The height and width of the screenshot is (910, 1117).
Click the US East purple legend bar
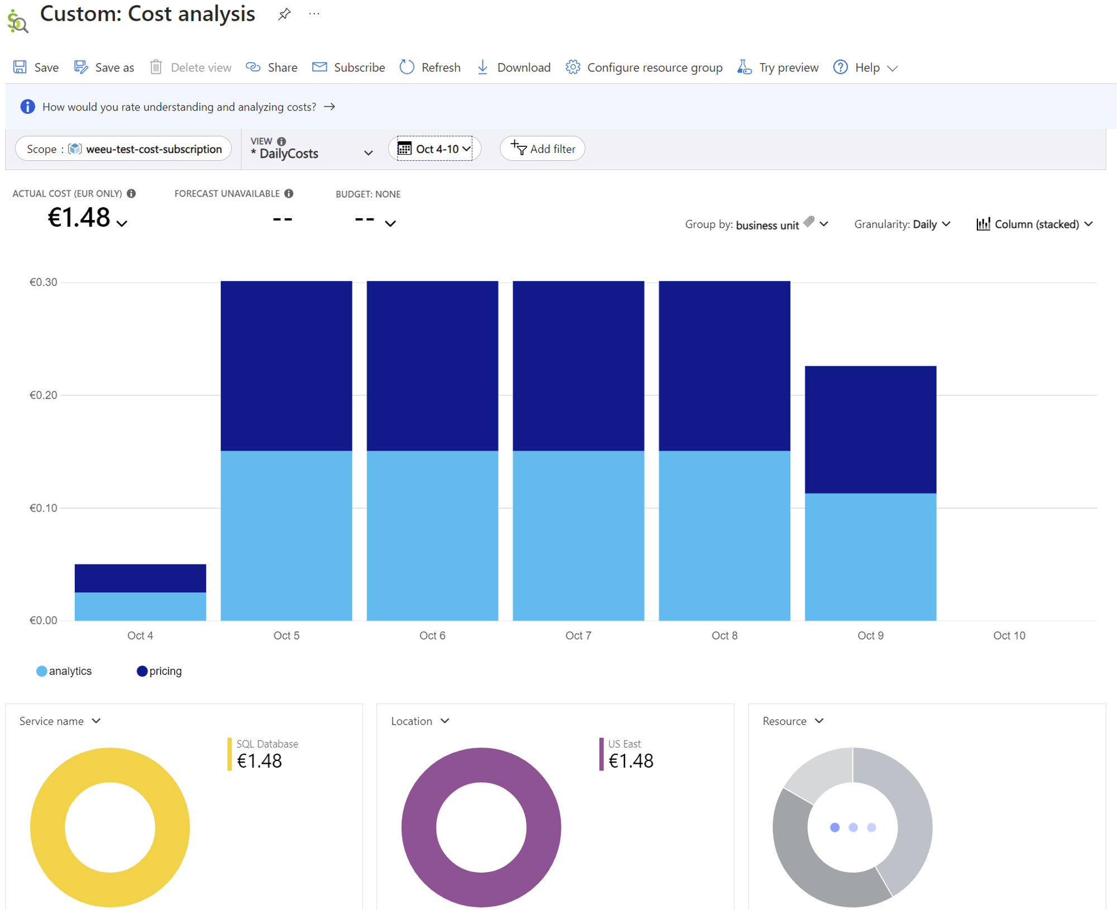[601, 754]
